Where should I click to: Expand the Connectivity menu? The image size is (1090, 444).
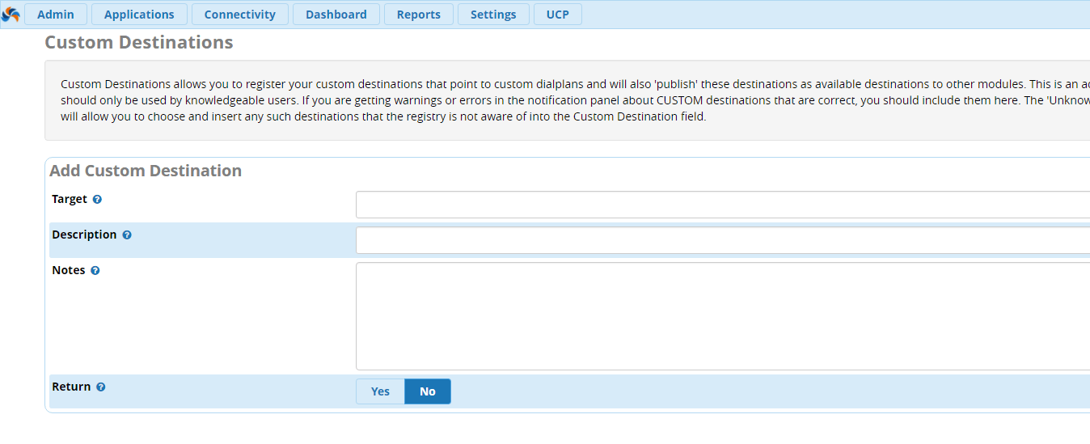tap(239, 15)
